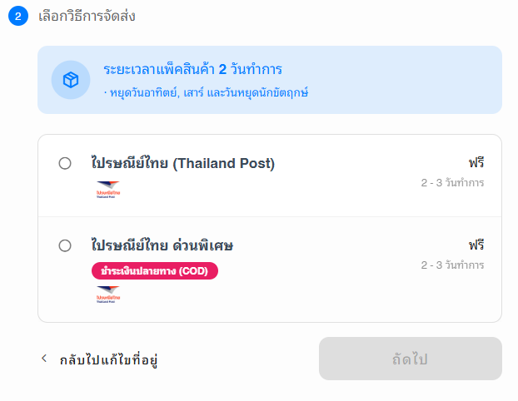Click holiday note หยุดวันอาทิตย์, เสาร์ text

[x=207, y=92]
